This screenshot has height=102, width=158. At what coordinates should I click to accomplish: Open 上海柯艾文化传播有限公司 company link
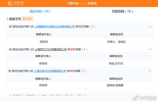(51, 49)
